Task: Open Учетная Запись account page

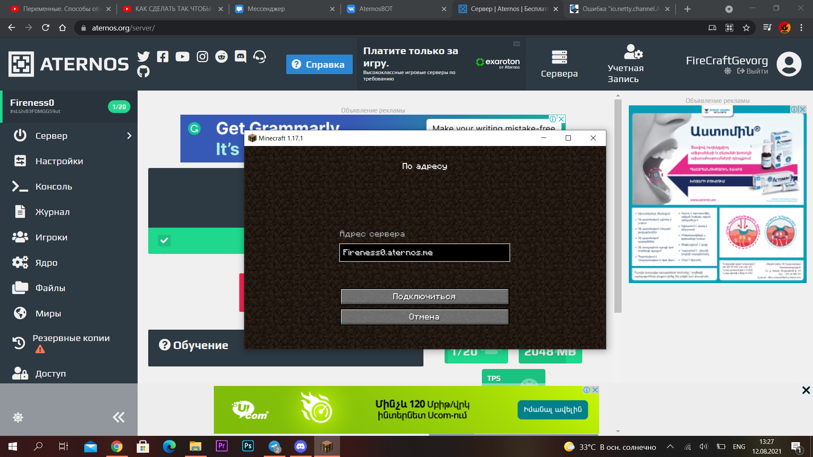Action: (626, 64)
